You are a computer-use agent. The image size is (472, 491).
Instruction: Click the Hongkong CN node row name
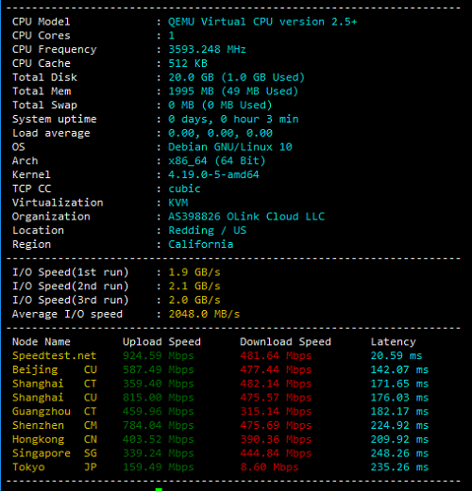tap(55, 439)
